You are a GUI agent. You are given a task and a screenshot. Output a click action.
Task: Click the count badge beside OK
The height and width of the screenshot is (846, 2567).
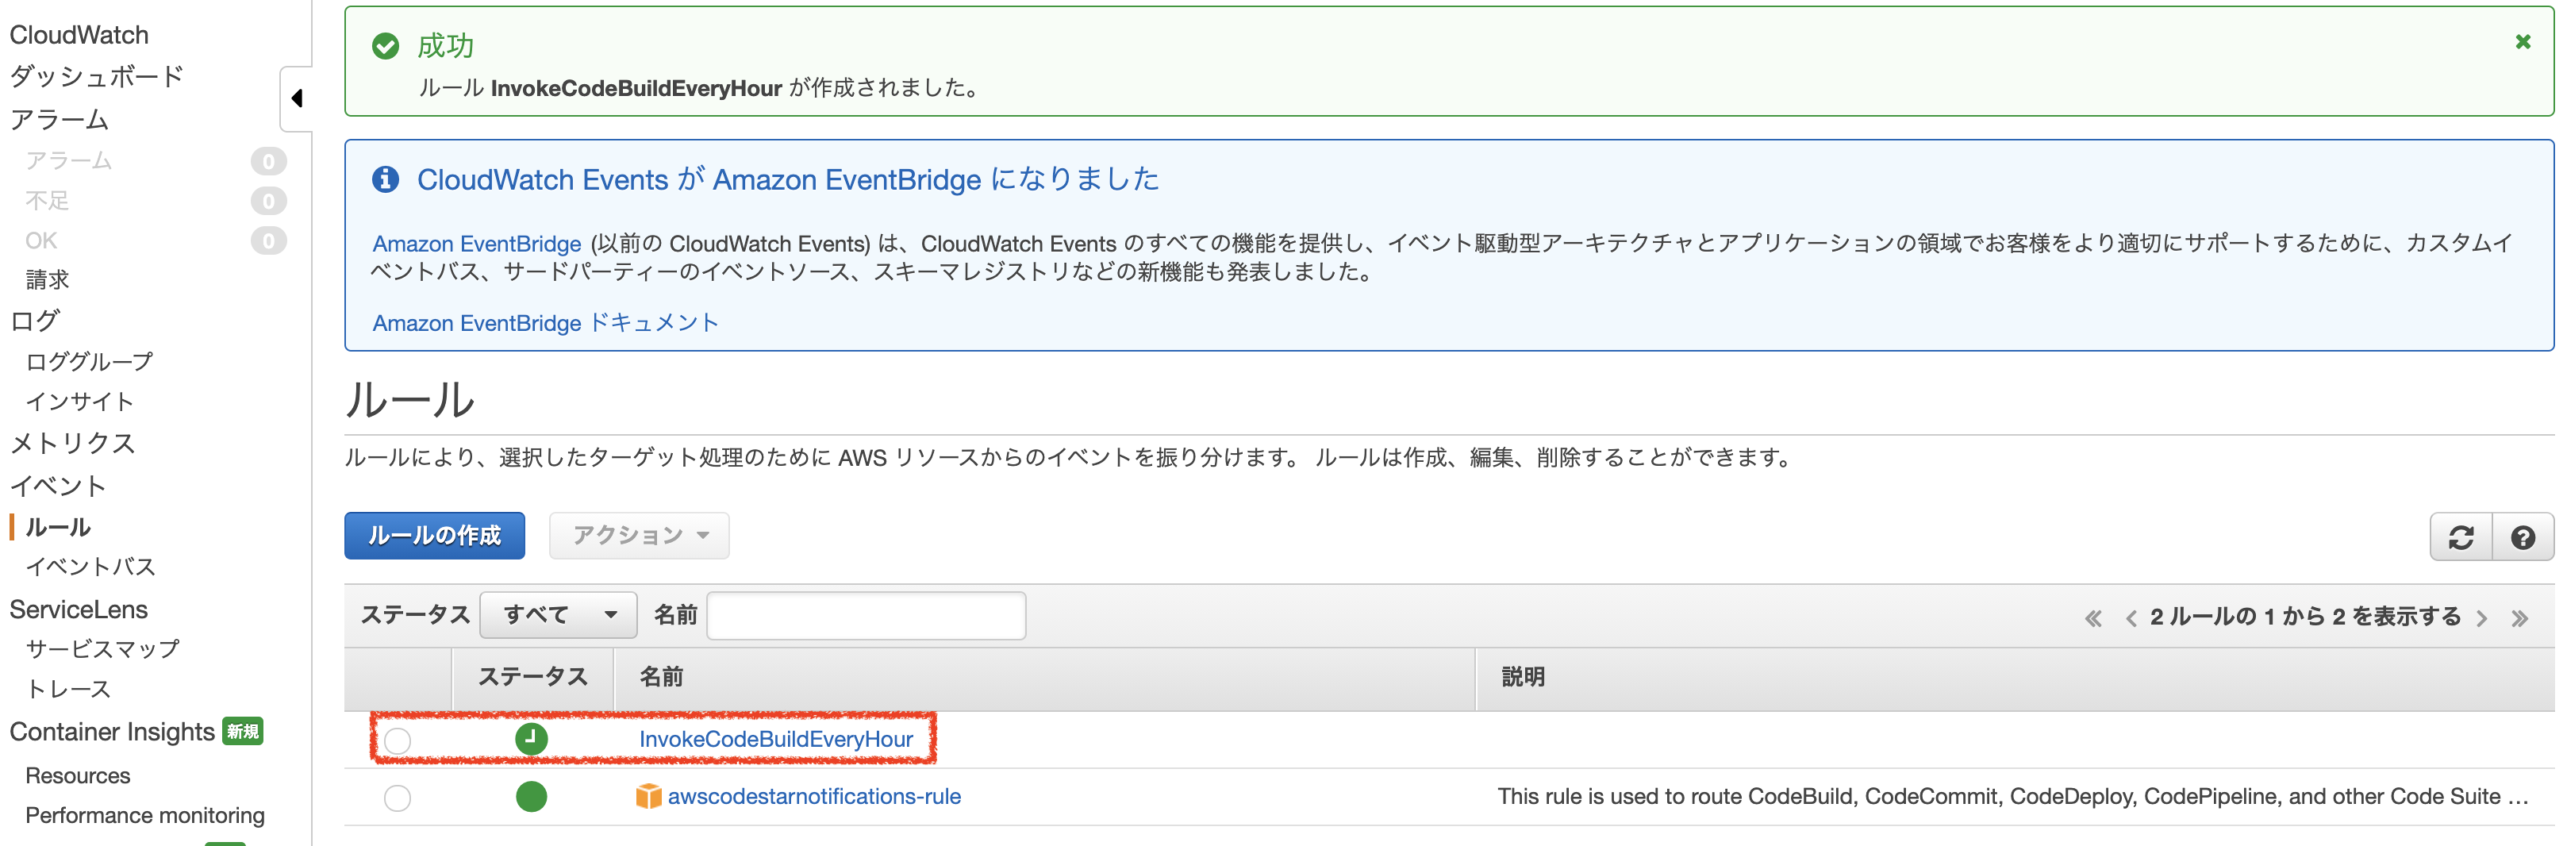click(x=268, y=241)
